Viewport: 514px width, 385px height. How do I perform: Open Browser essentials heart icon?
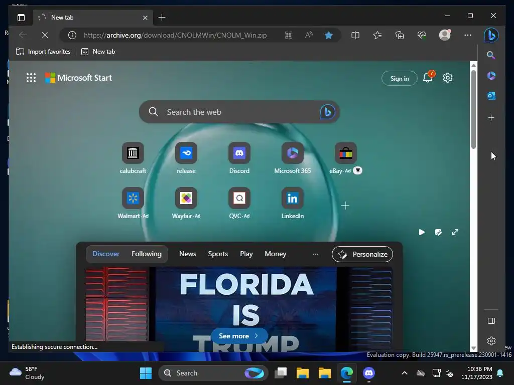coord(422,35)
